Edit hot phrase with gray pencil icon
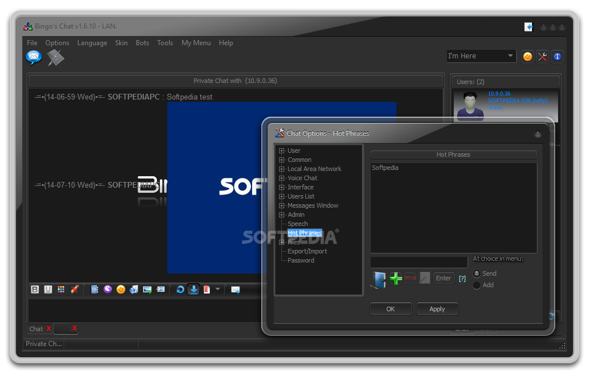Image resolution: width=589 pixels, height=373 pixels. 425,278
